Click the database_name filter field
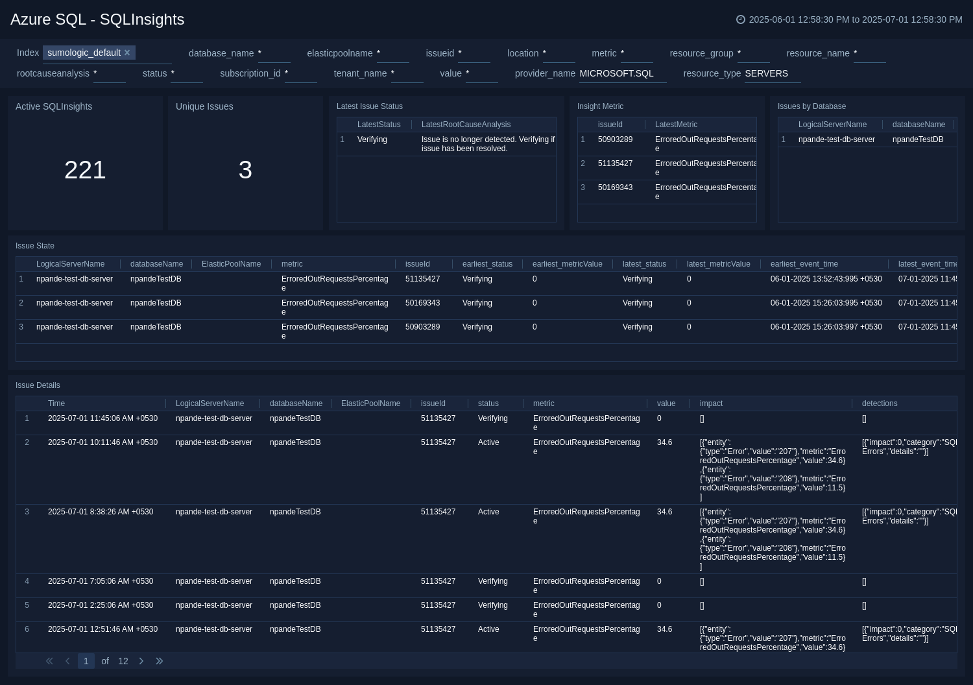 coord(274,53)
